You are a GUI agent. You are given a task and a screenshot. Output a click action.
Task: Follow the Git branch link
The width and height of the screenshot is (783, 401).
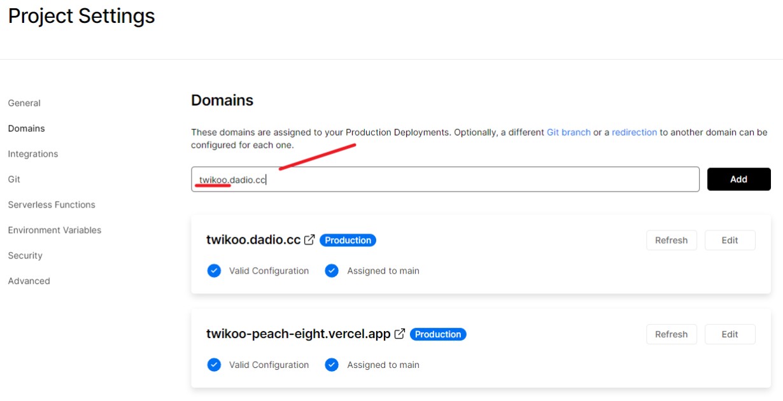point(568,132)
